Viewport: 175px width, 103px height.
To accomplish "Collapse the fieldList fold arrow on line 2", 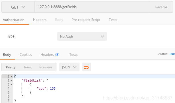I will [x=11, y=80].
